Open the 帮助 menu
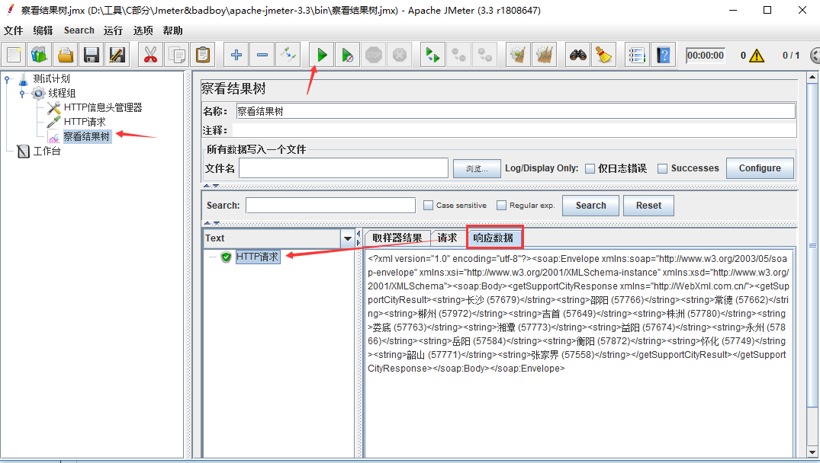820x463 pixels. [x=172, y=30]
